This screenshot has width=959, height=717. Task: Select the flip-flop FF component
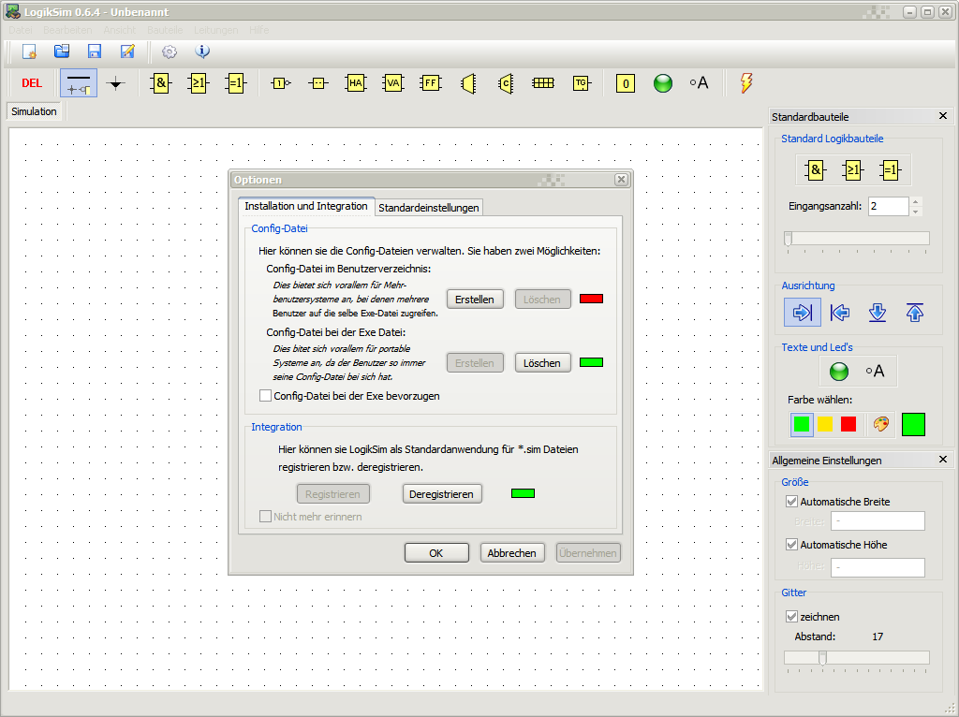(x=431, y=83)
